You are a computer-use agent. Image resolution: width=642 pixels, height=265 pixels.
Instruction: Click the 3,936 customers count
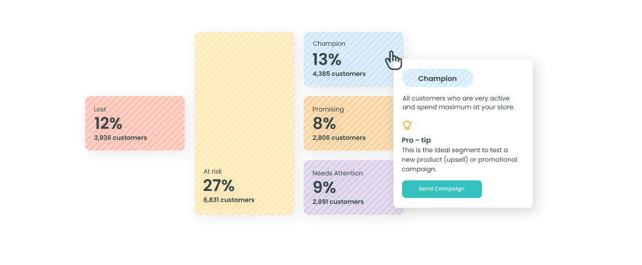120,138
